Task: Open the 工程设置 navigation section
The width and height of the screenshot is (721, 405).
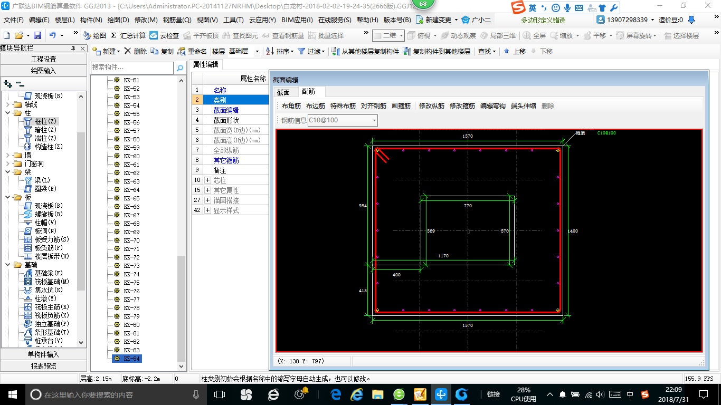Action: [x=43, y=59]
